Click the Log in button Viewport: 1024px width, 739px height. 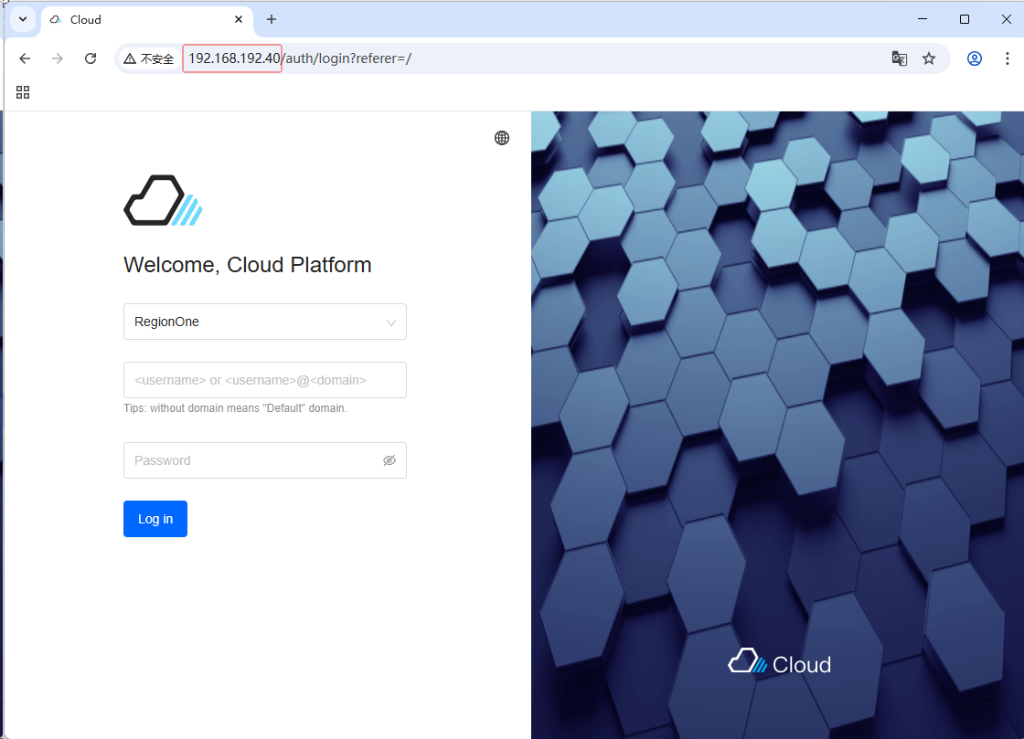tap(155, 519)
